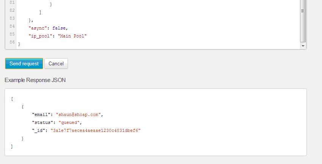This screenshot has height=164, width=322.
Task: Click the closing bracket of the response JSON
Action: 12,146
